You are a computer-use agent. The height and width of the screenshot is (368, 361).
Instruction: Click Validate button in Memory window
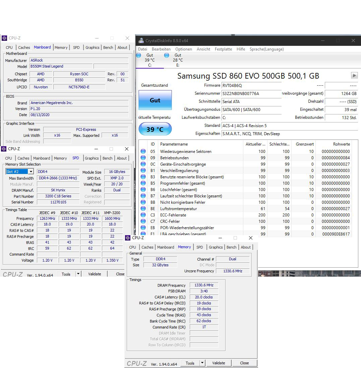(219, 363)
